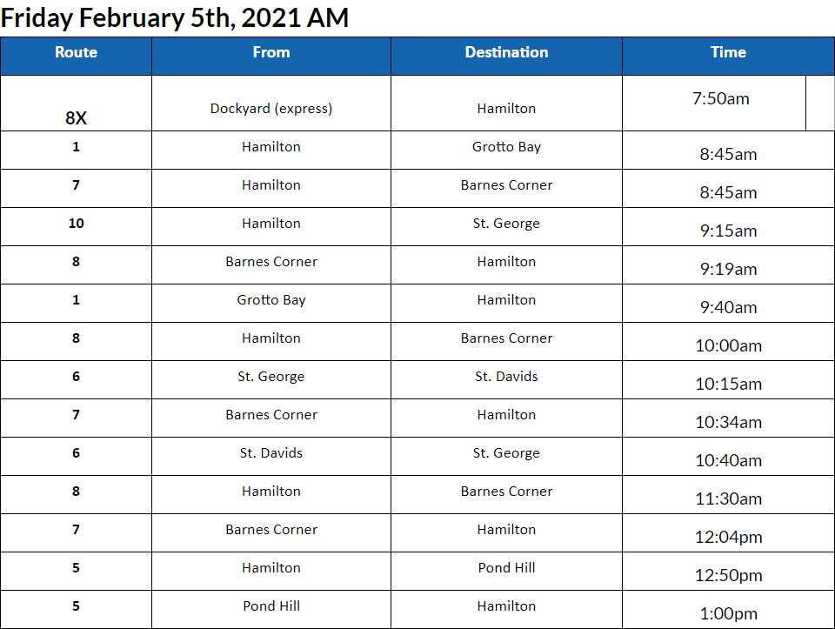Select the 1:00pm time cell
This screenshot has height=629, width=835.
tap(728, 613)
